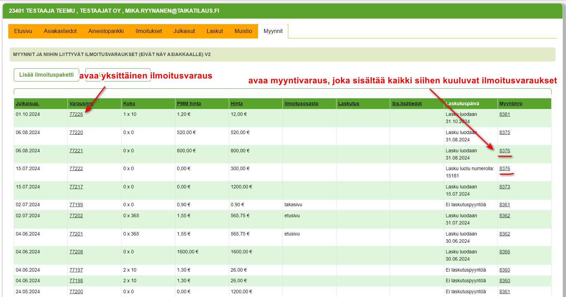
Task: Sort by the Sis.lisätiedot column header
Action: (x=407, y=103)
